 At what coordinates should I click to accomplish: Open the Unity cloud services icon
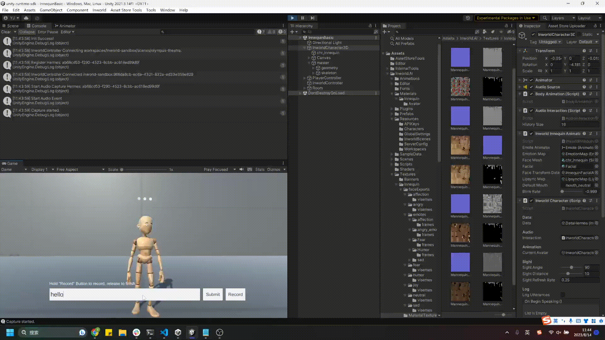click(x=26, y=18)
